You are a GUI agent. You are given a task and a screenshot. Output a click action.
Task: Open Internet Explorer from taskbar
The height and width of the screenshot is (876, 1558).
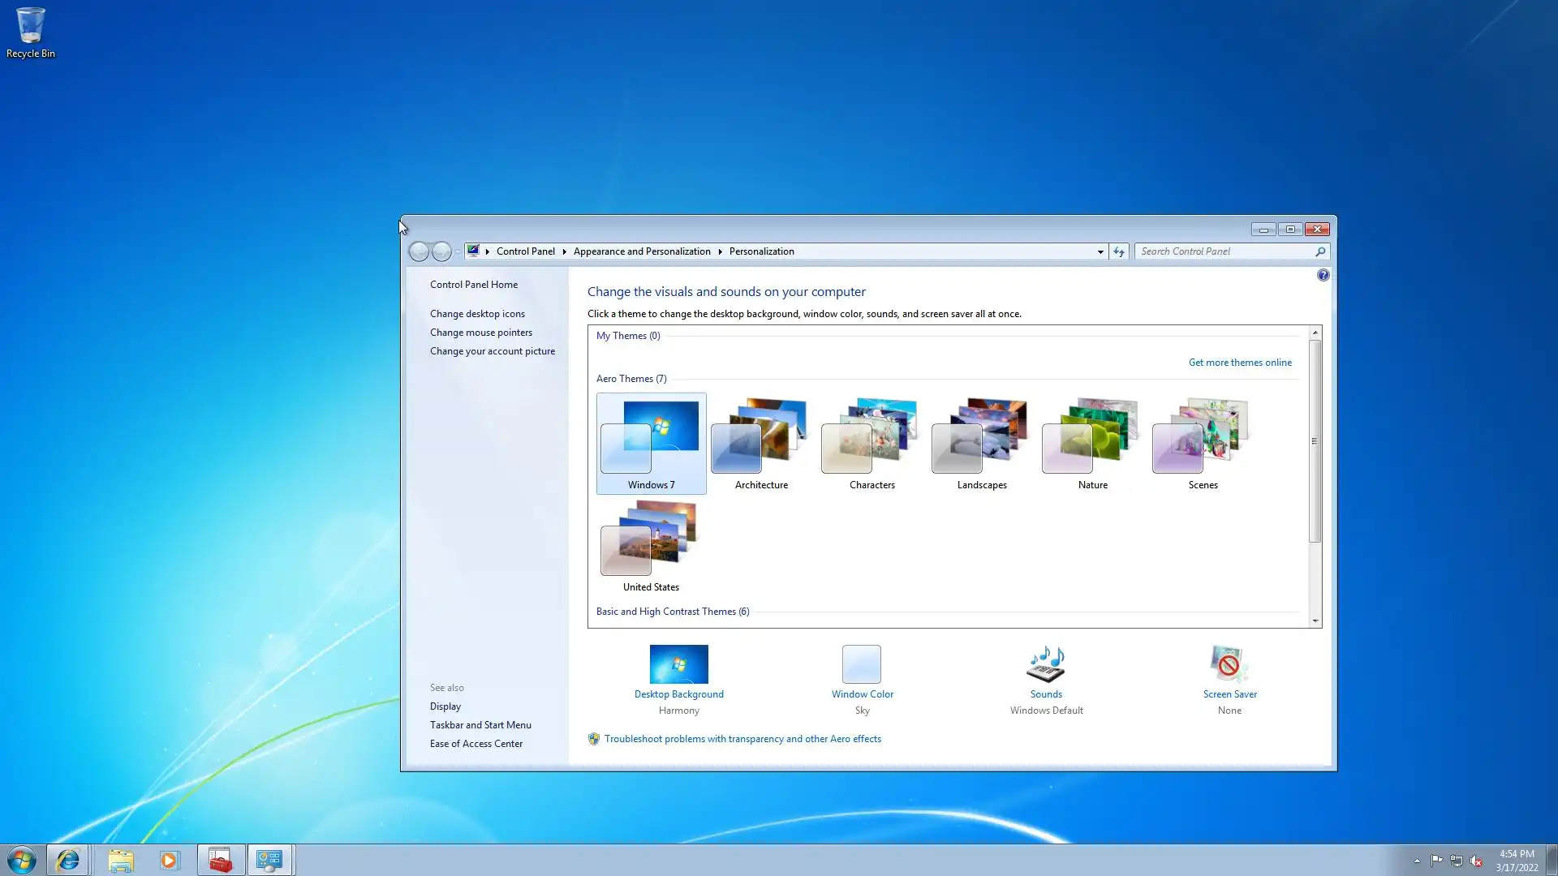tap(67, 860)
